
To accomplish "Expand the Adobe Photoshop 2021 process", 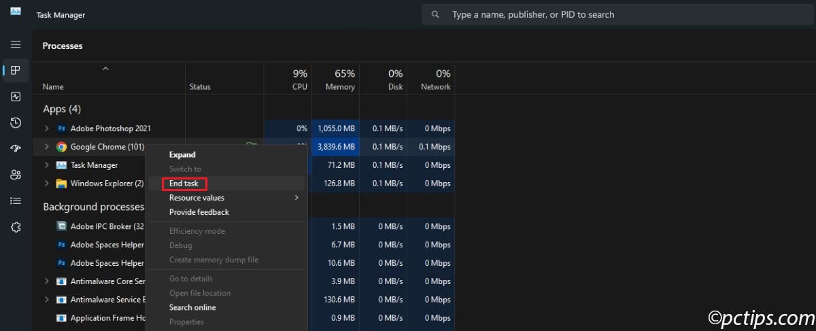I will tap(46, 128).
